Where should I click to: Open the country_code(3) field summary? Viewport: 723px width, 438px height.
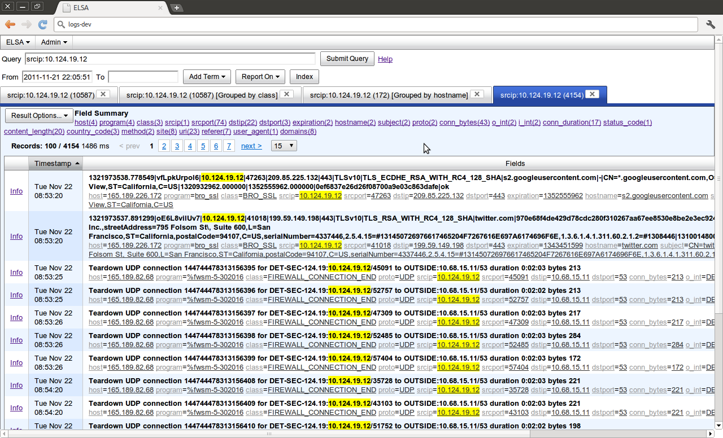pos(92,132)
